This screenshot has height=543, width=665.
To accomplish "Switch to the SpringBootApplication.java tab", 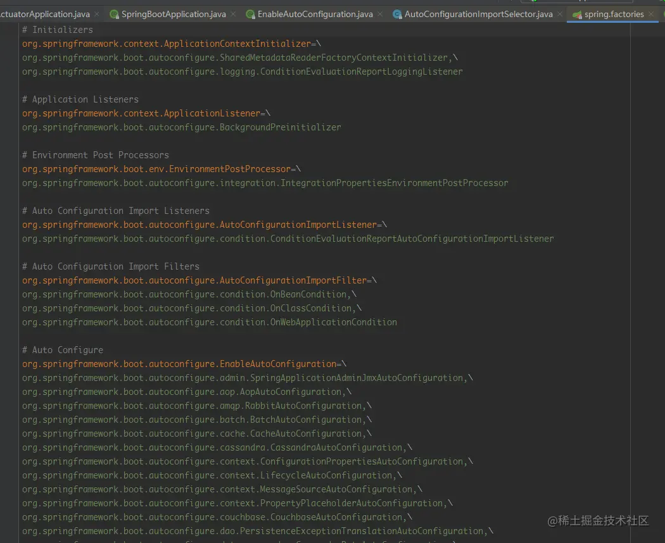I will click(174, 15).
